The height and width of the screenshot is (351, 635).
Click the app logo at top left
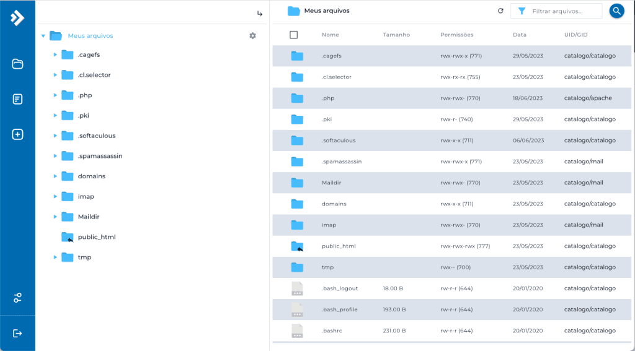tap(17, 18)
